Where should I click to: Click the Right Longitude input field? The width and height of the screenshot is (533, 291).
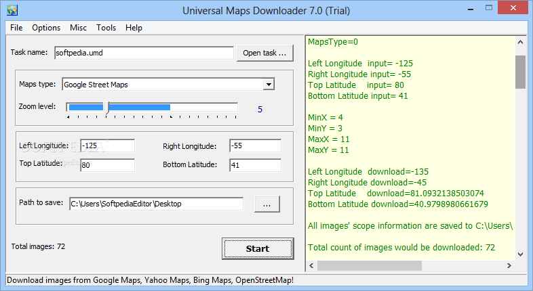click(x=254, y=146)
